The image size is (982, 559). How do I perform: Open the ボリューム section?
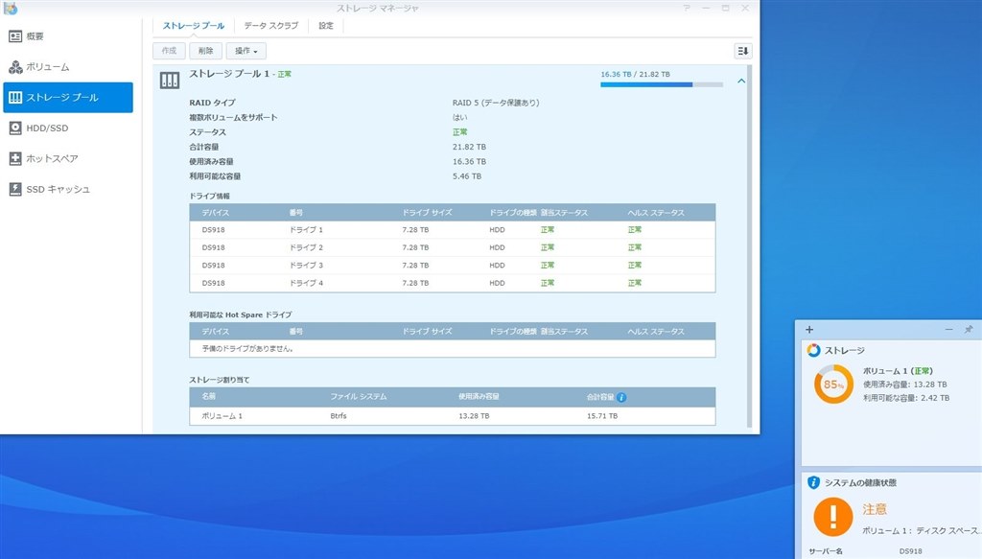(x=68, y=67)
